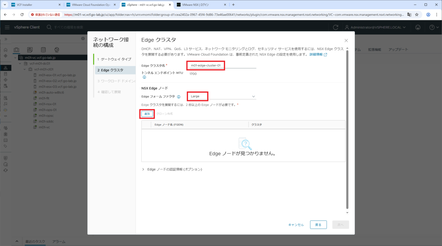Click the Edge ノード名 (FQDN) column header
442x246 pixels.
pos(169,124)
